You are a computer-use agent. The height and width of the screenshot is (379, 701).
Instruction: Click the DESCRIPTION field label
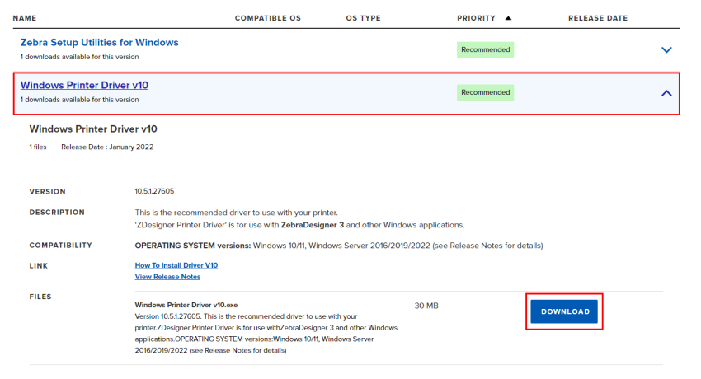[57, 213]
